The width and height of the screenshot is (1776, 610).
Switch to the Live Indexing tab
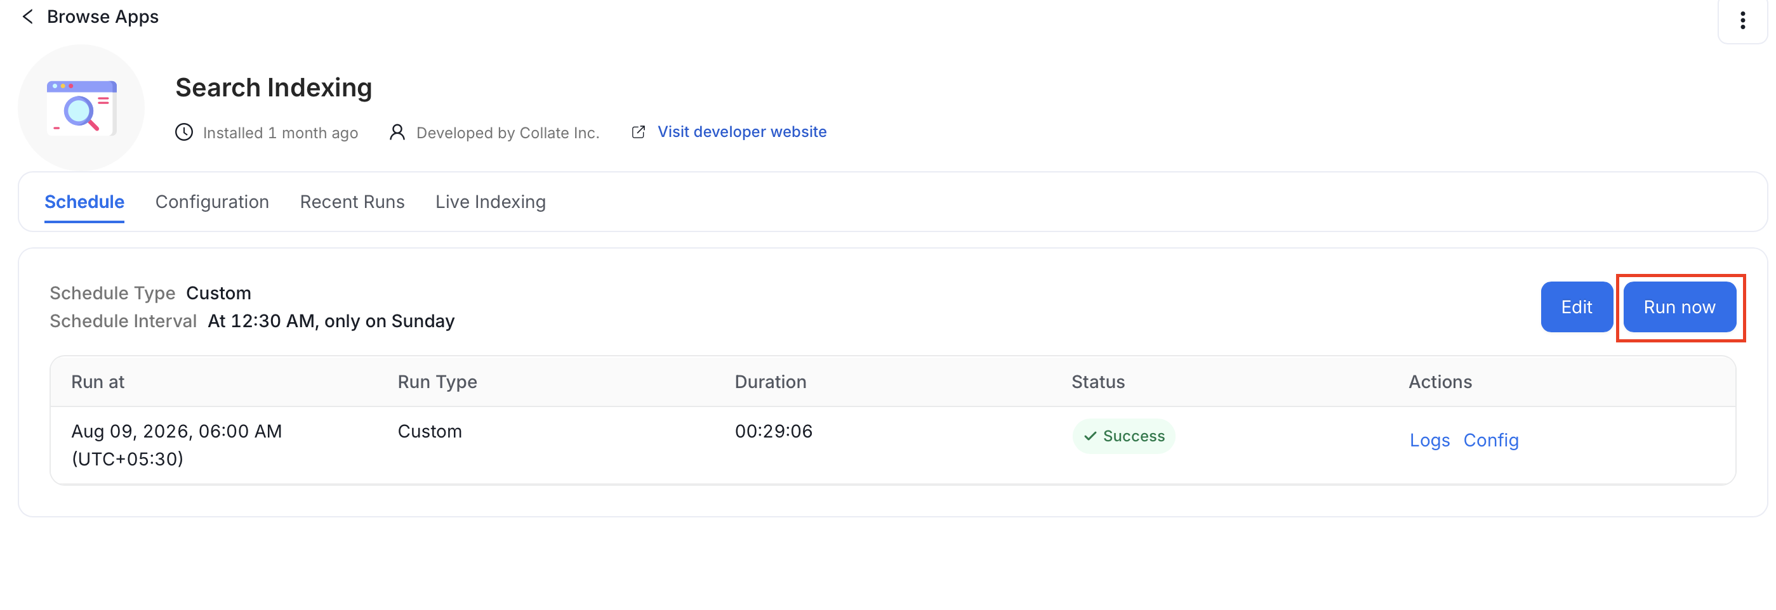(x=490, y=202)
